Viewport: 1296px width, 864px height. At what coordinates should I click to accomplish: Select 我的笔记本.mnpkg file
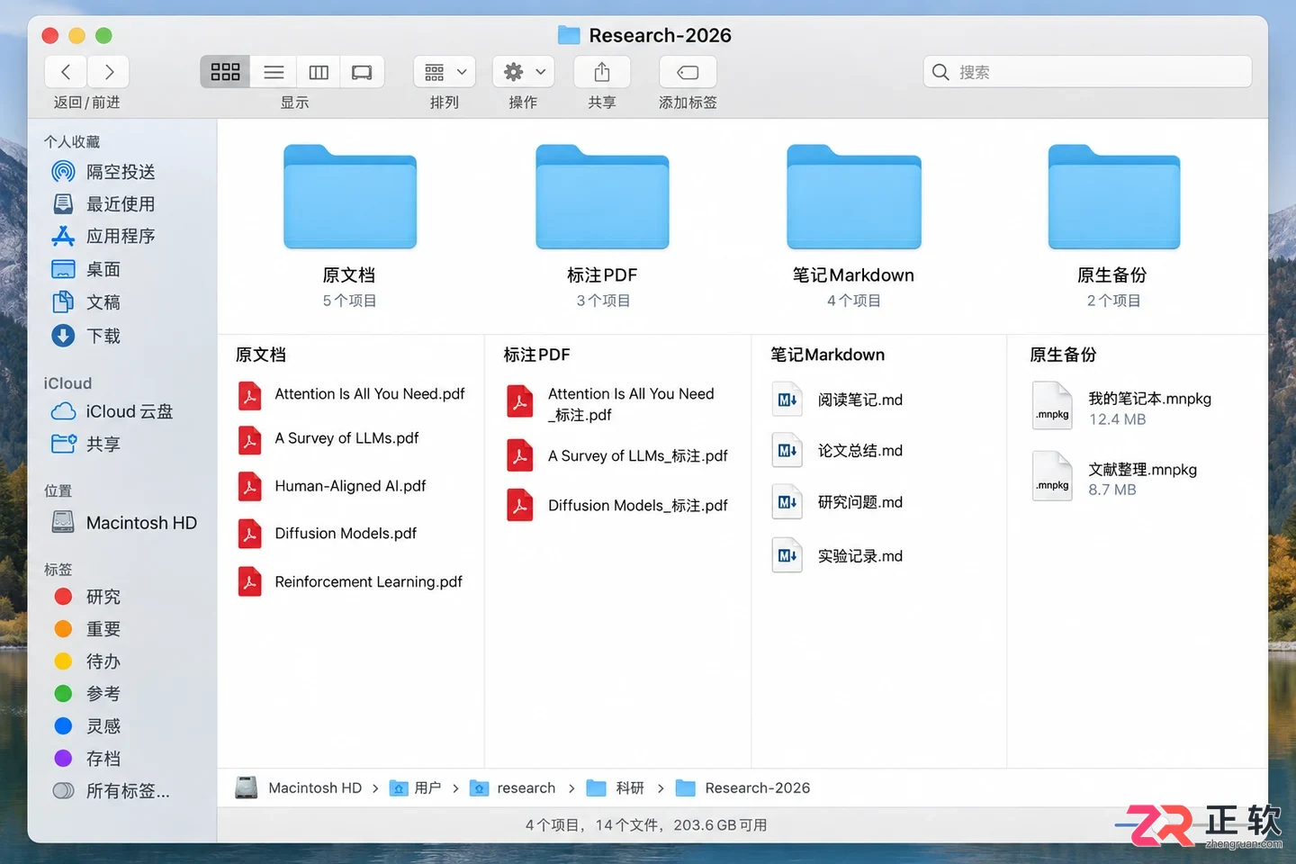[x=1123, y=408]
